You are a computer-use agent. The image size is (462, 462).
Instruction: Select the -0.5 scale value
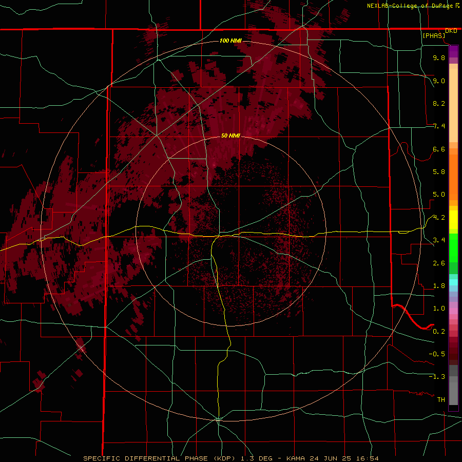click(x=437, y=354)
